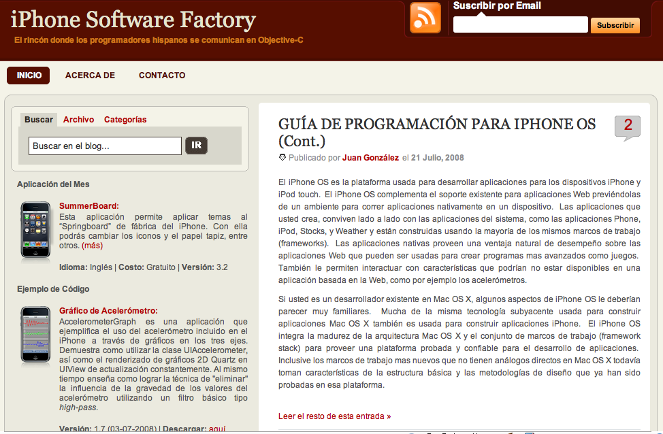This screenshot has height=434, width=663.
Task: Switch to the Categorías tab
Action: coord(125,120)
